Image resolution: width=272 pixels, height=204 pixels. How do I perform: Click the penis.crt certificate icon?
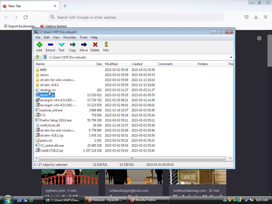(x=37, y=140)
